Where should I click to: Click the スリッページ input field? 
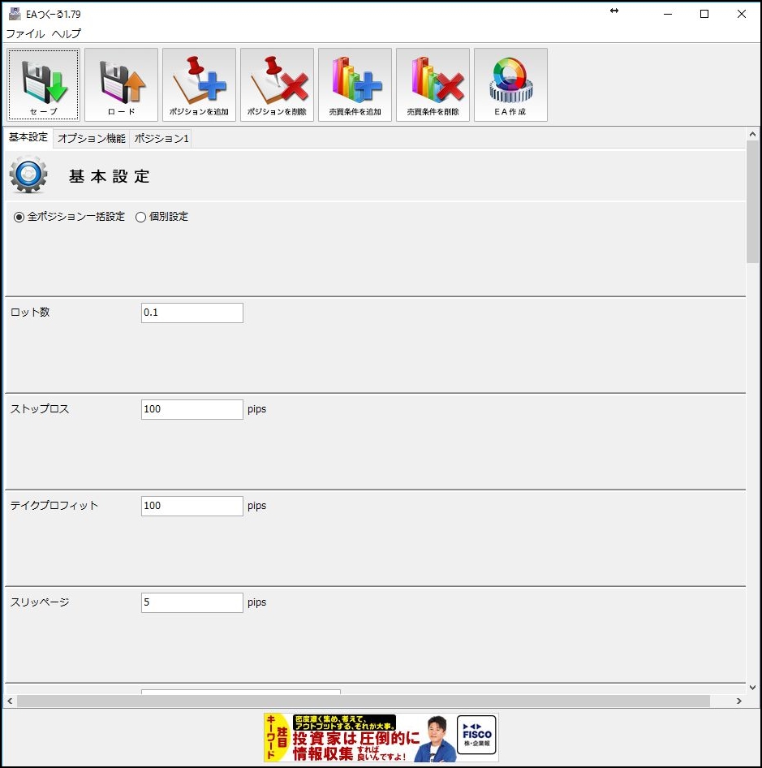[192, 602]
